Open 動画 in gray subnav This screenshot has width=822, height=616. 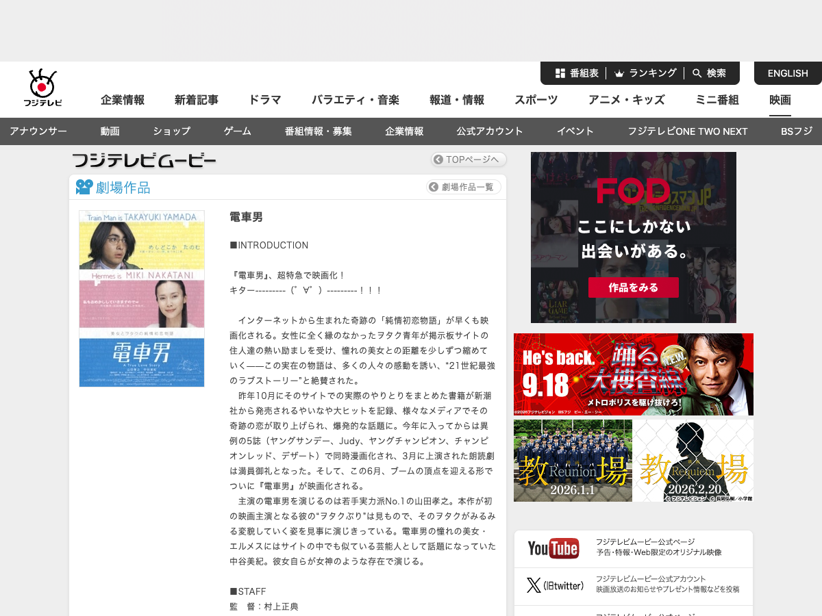[x=110, y=131]
